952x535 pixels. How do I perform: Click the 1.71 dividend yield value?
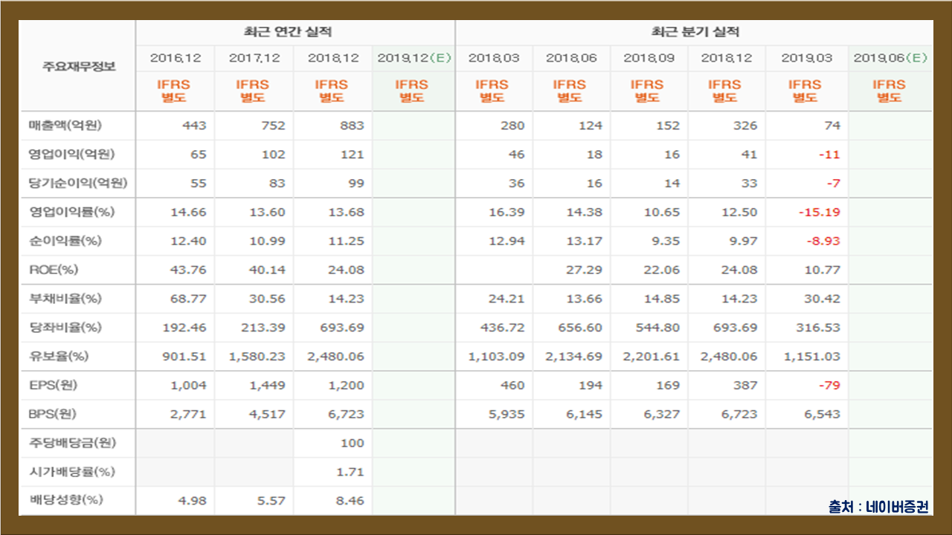point(350,471)
